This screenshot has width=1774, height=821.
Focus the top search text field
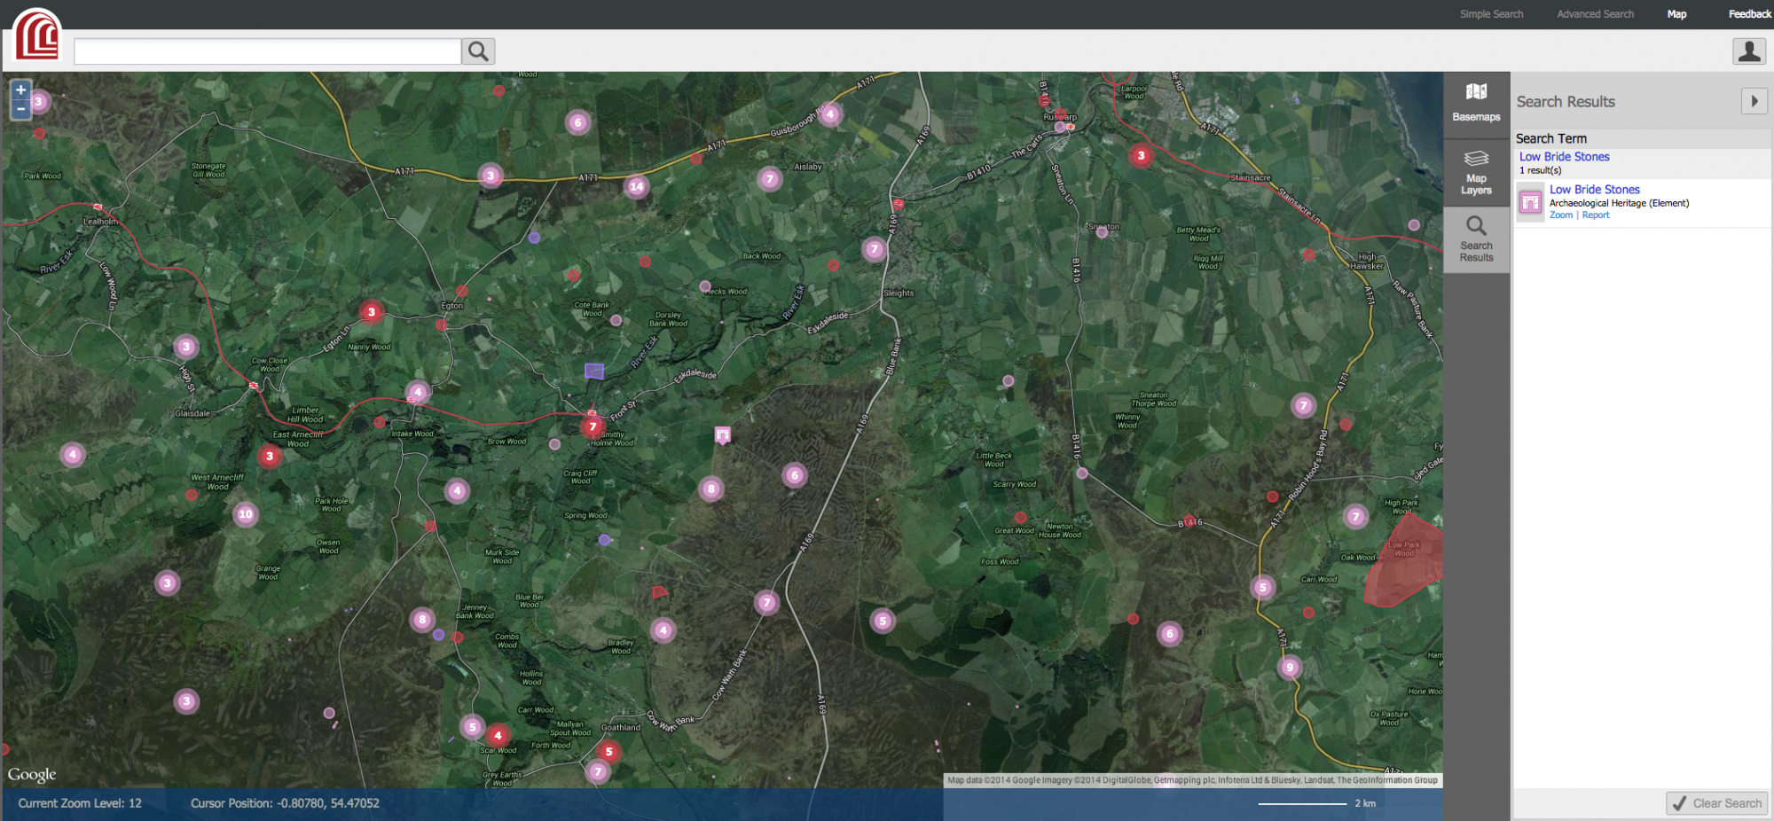pyautogui.click(x=267, y=51)
